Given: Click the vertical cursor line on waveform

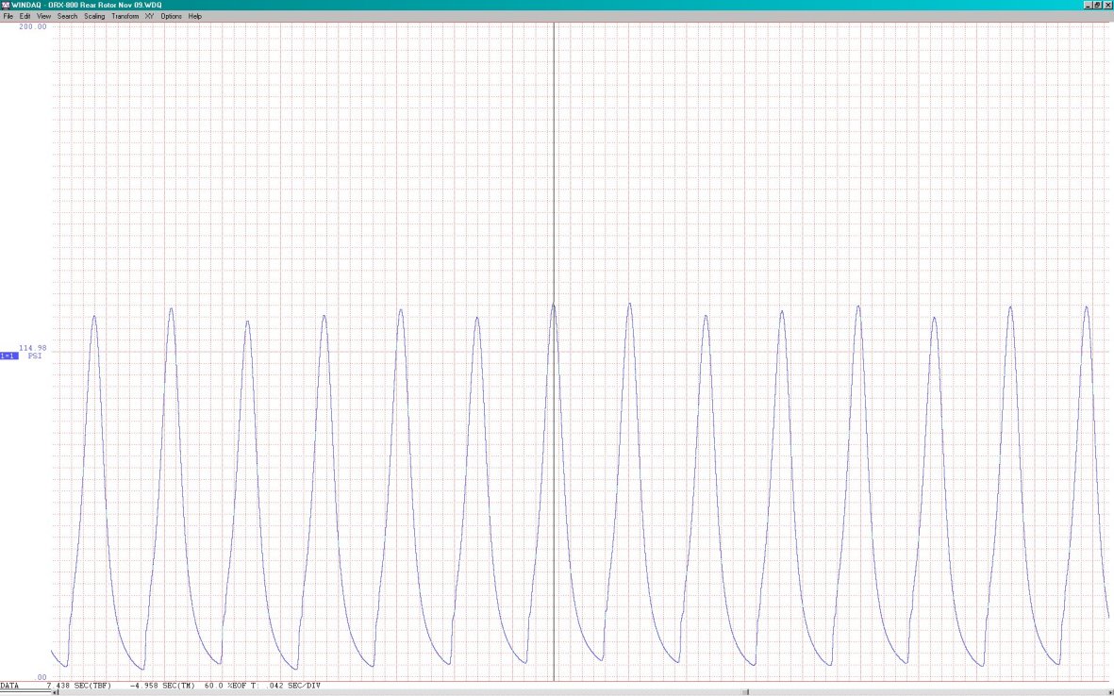Looking at the screenshot, I should coord(554,352).
